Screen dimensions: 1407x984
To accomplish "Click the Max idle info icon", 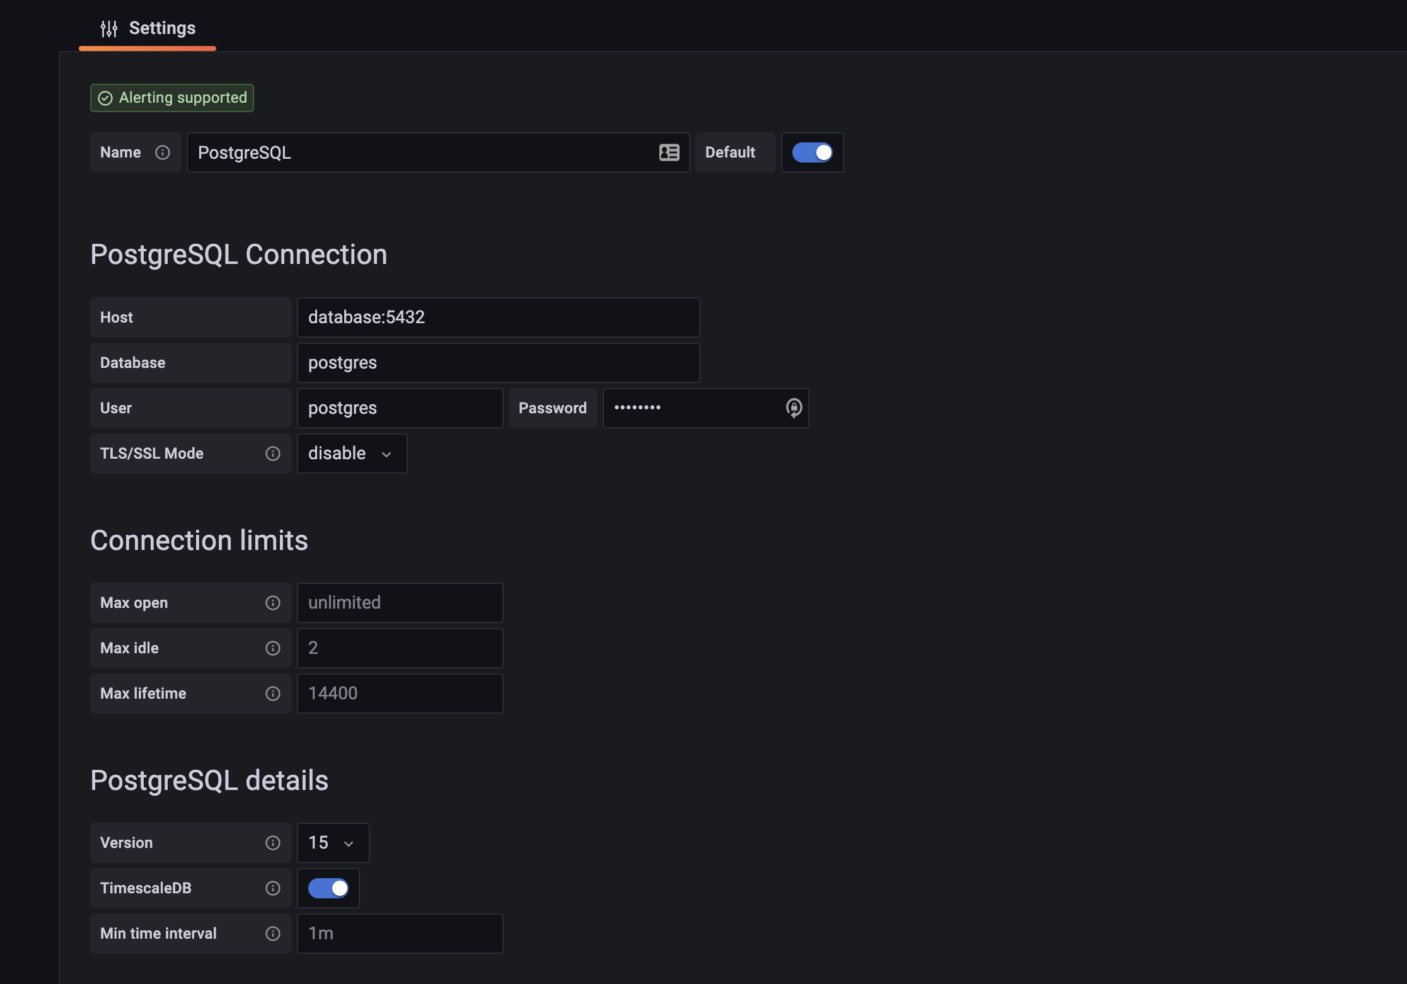I will tap(273, 648).
